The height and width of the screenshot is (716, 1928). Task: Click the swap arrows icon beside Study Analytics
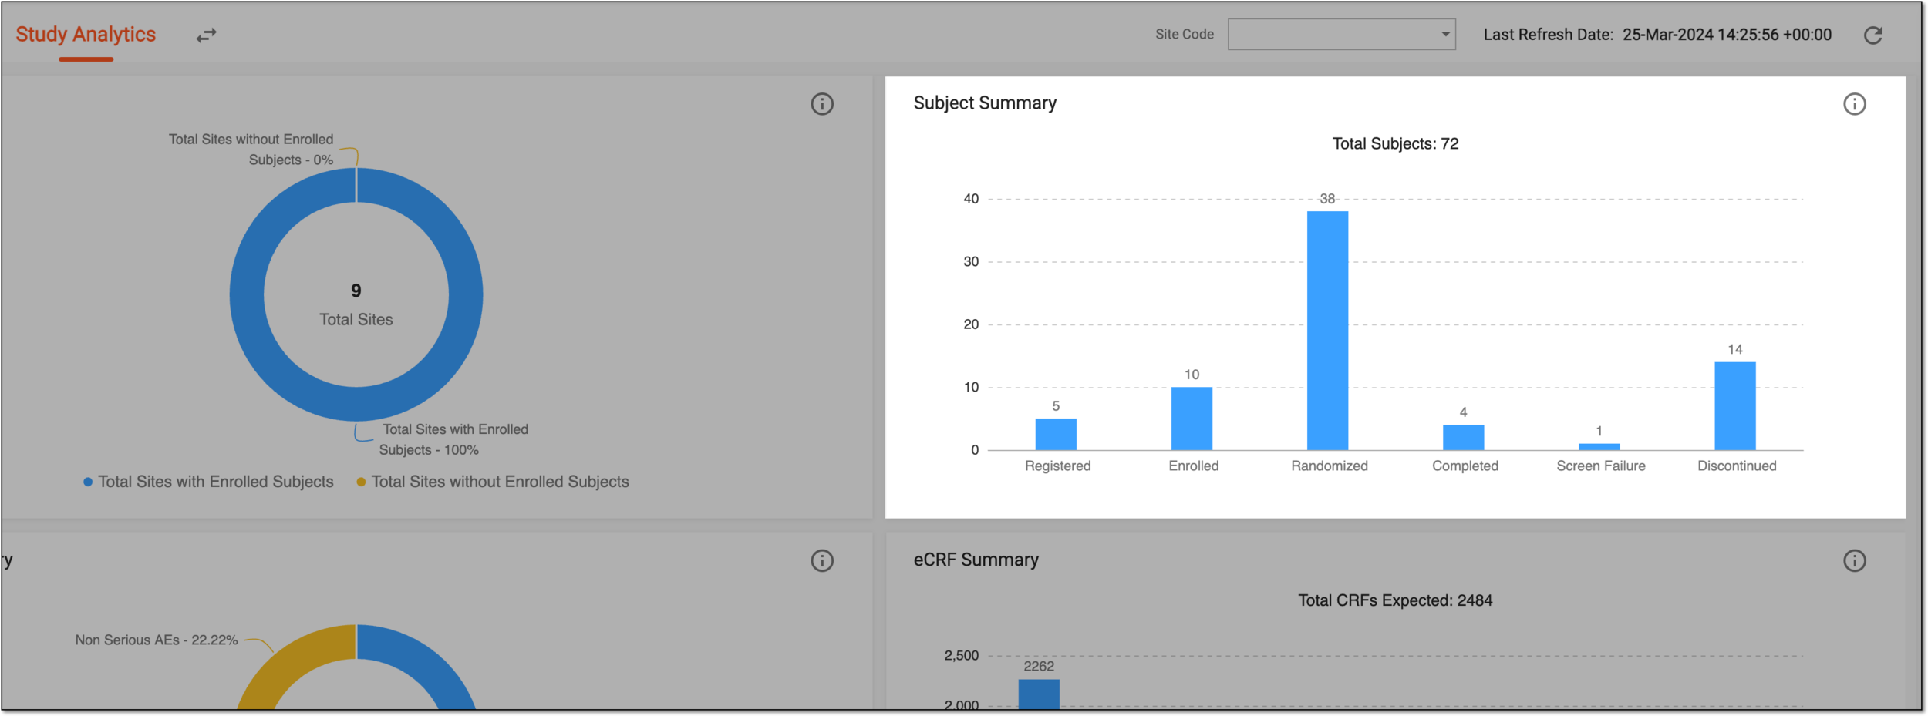206,35
